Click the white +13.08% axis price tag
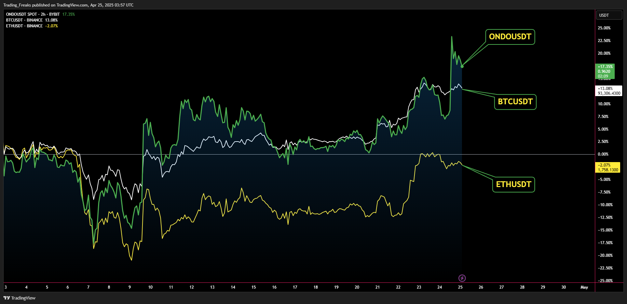 609,91
